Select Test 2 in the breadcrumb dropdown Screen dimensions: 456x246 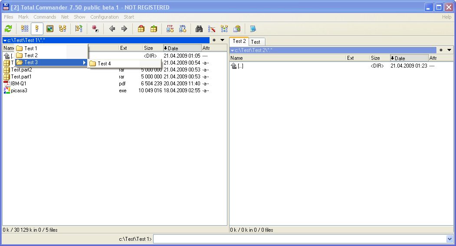point(51,55)
